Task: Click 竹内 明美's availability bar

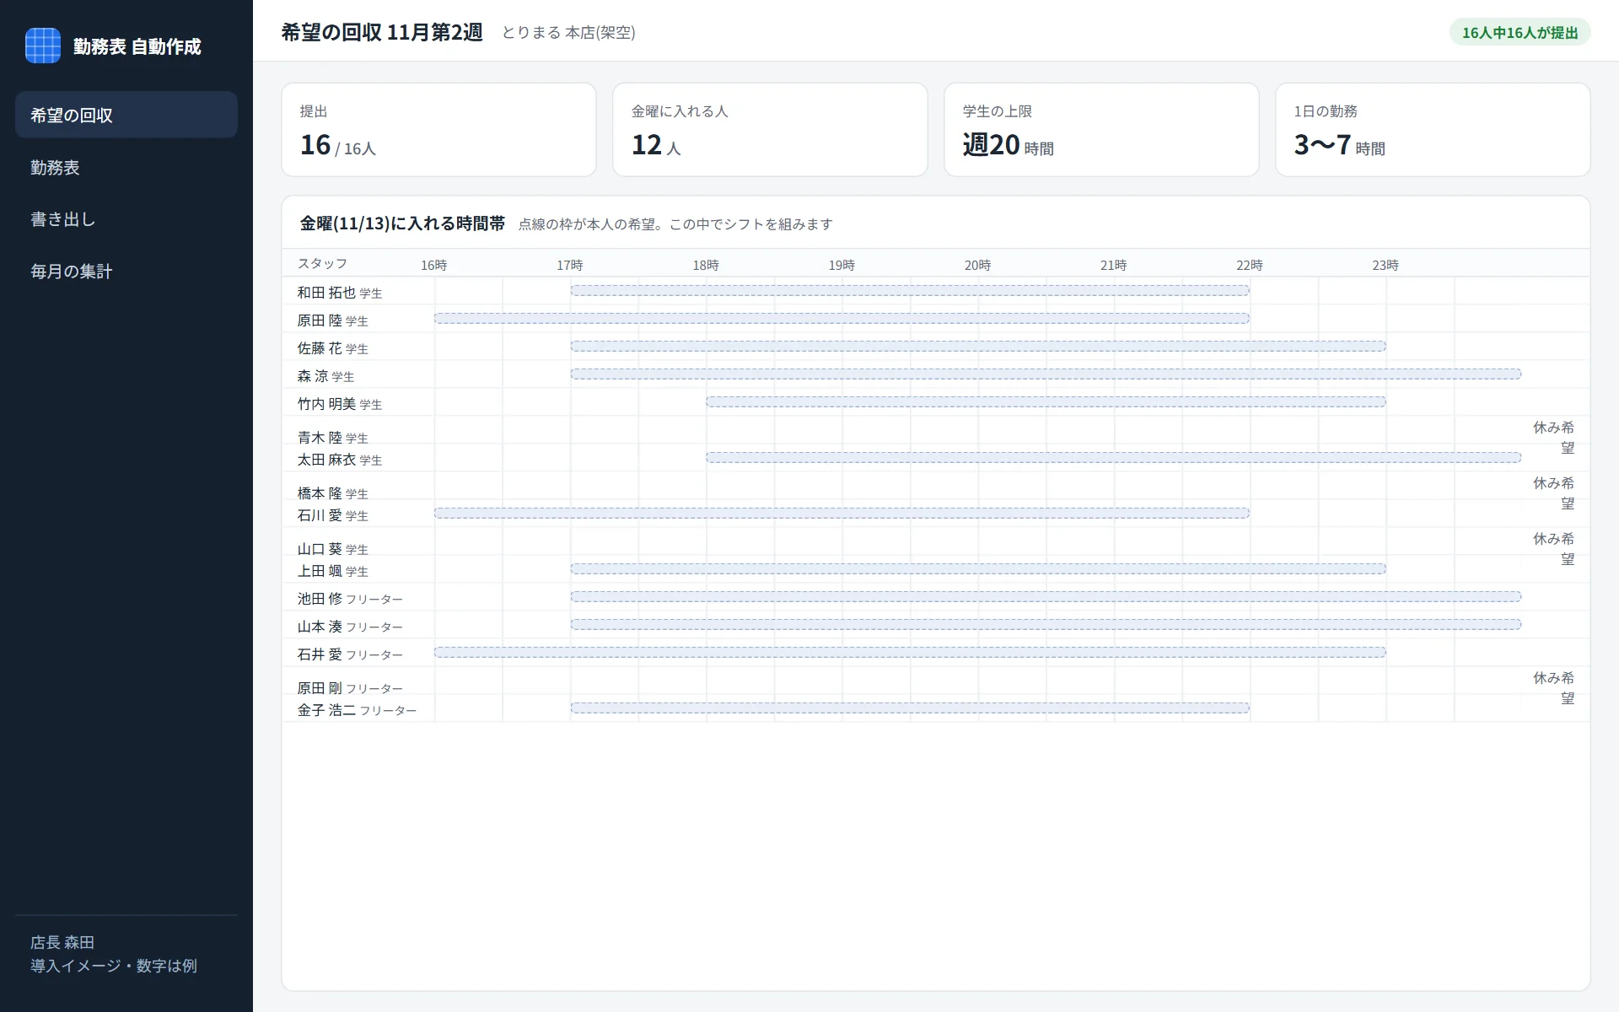Action: coord(1046,401)
